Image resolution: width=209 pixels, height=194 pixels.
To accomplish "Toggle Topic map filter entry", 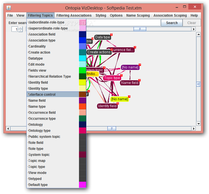I will 56,161.
